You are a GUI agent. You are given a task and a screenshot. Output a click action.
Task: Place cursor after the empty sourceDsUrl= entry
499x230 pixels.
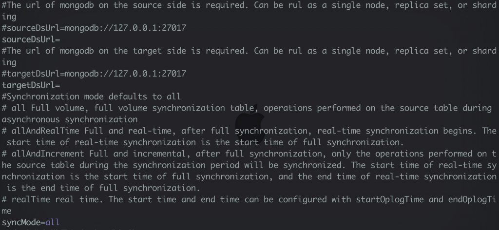(x=61, y=39)
